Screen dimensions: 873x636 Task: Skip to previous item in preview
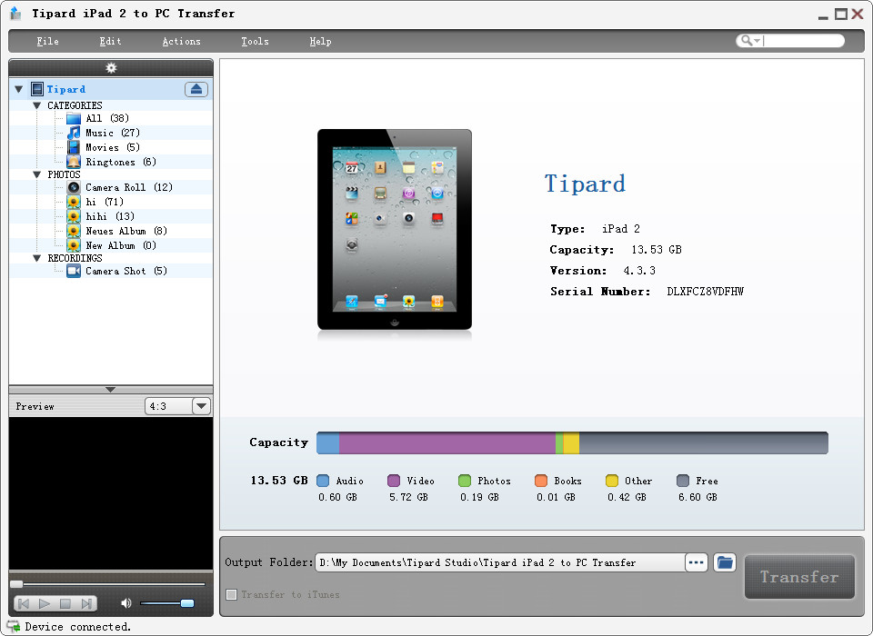[24, 603]
